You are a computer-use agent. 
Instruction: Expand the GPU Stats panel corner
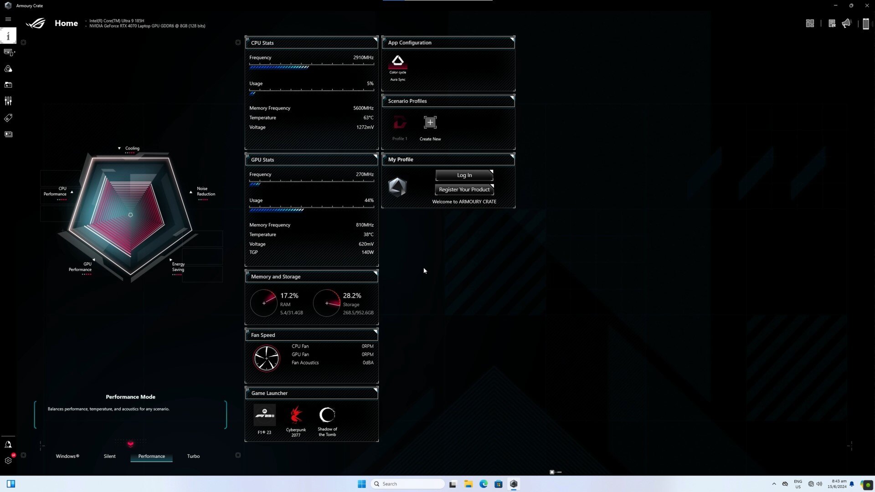(x=376, y=156)
